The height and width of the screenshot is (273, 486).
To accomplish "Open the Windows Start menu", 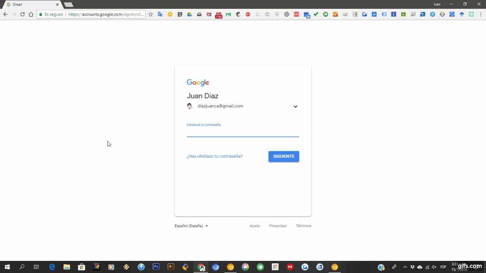I will pos(7,267).
